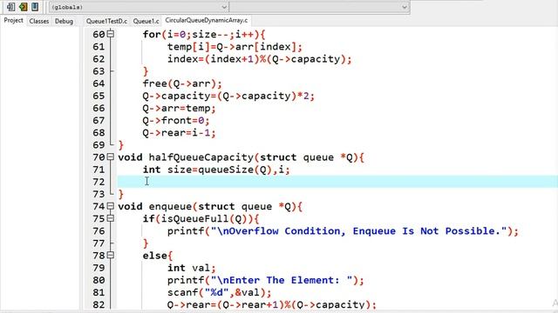The image size is (558, 313).
Task: Click the code 'index=(index+1)%(Q->capacity);' on line 62
Action: (x=260, y=59)
